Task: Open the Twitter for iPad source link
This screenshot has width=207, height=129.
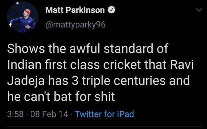Action: [x=104, y=114]
